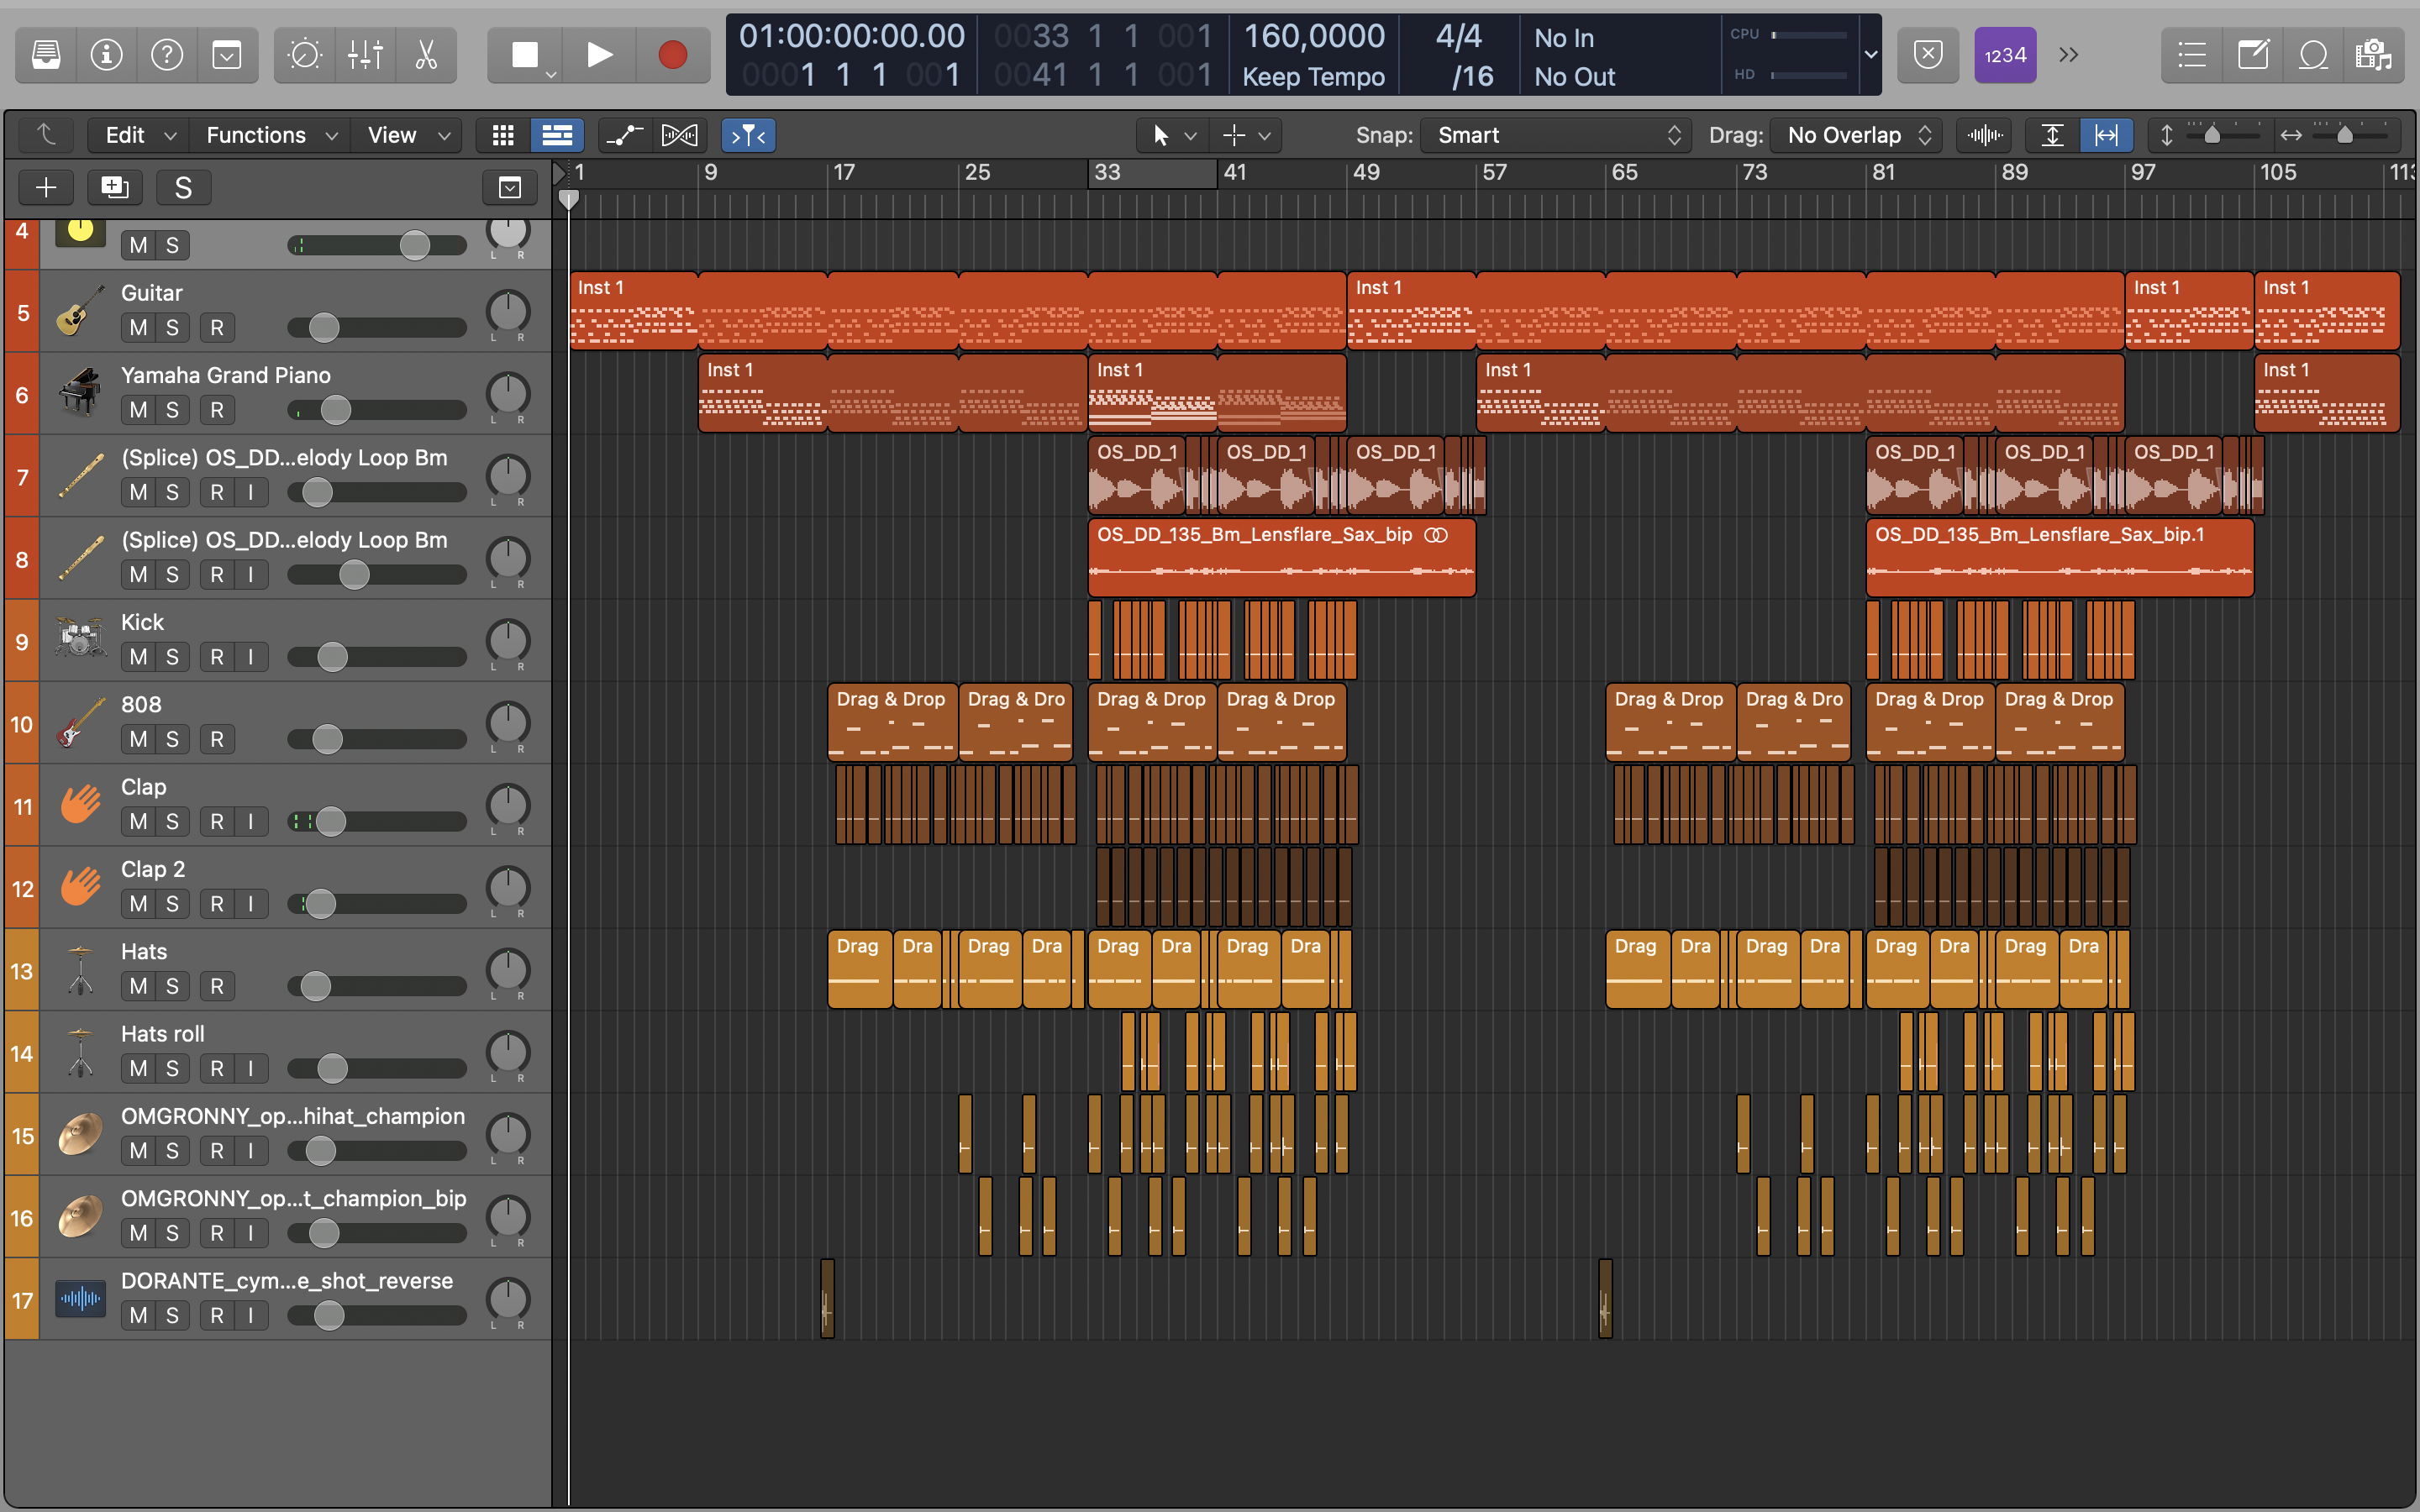Mute the Guitar track
Image resolution: width=2420 pixels, height=1512 pixels.
[138, 328]
